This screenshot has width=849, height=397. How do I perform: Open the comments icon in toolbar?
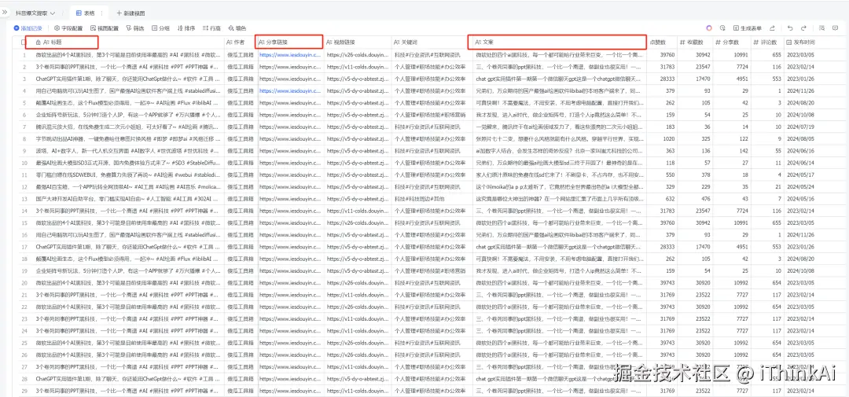pos(837,28)
